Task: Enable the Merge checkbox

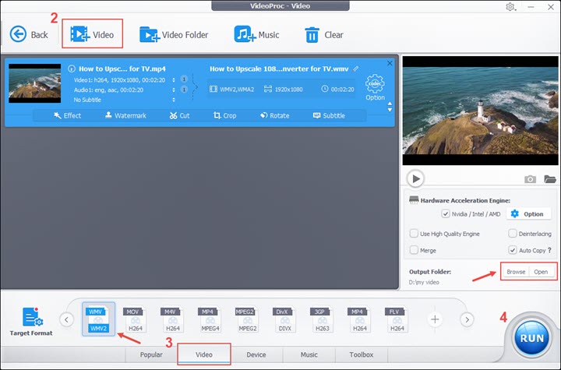Action: point(414,250)
